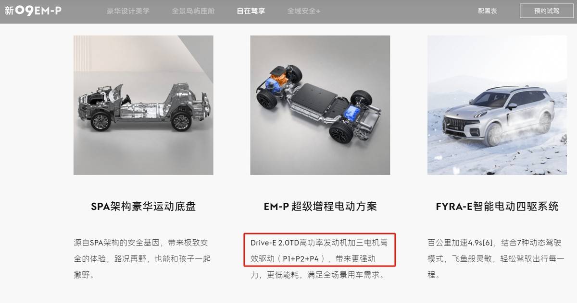This screenshot has height=303, width=577.
Task: Click the EM-P 超级增程电动方案 heading
Action: click(320, 207)
